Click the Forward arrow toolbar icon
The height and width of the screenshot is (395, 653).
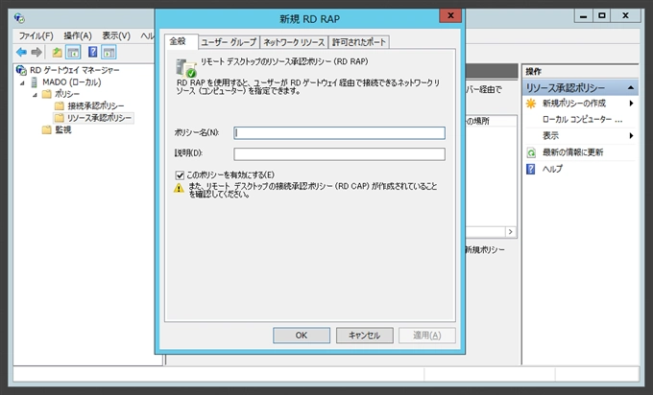(36, 53)
